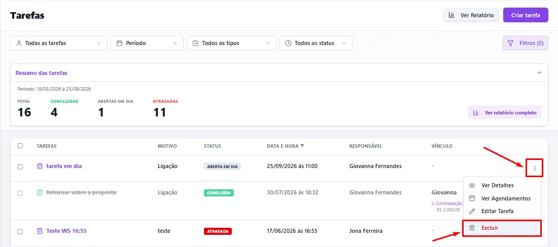
Task: Click the ATRASADAS count of 11
Action: (x=160, y=112)
